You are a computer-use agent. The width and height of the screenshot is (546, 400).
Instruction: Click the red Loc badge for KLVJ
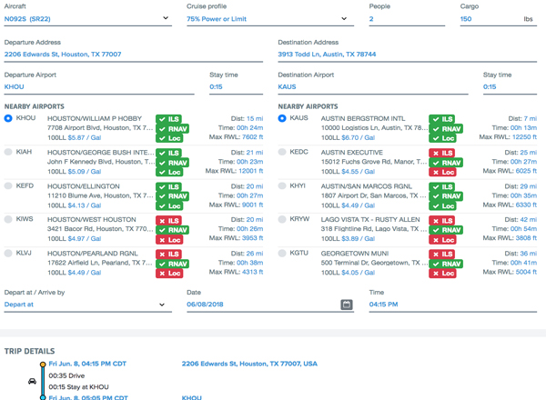coord(170,273)
